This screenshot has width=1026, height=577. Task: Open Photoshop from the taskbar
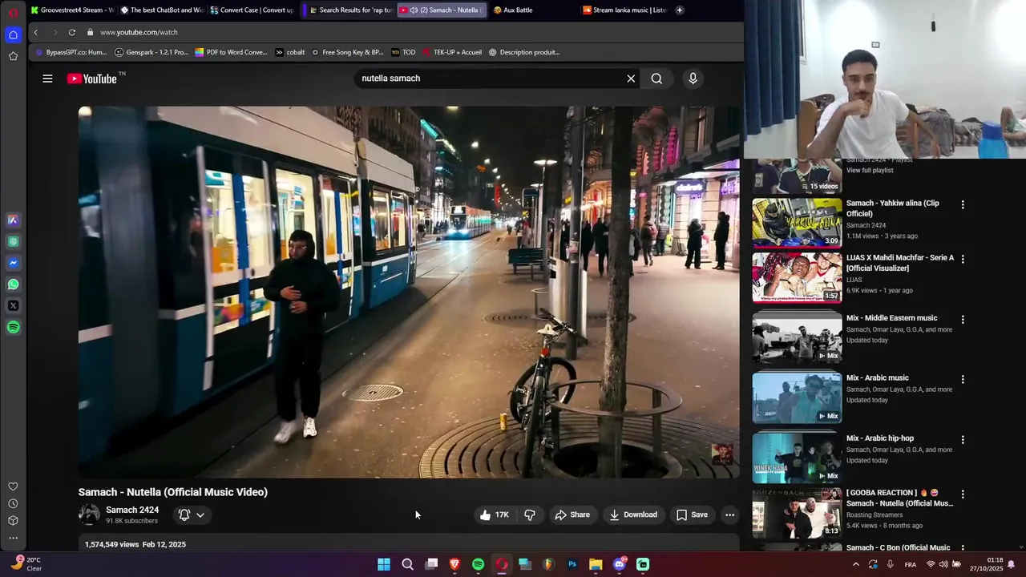(x=572, y=564)
